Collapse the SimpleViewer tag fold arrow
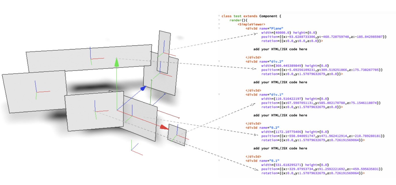Screen dimensions: 396x185 click(x=219, y=24)
